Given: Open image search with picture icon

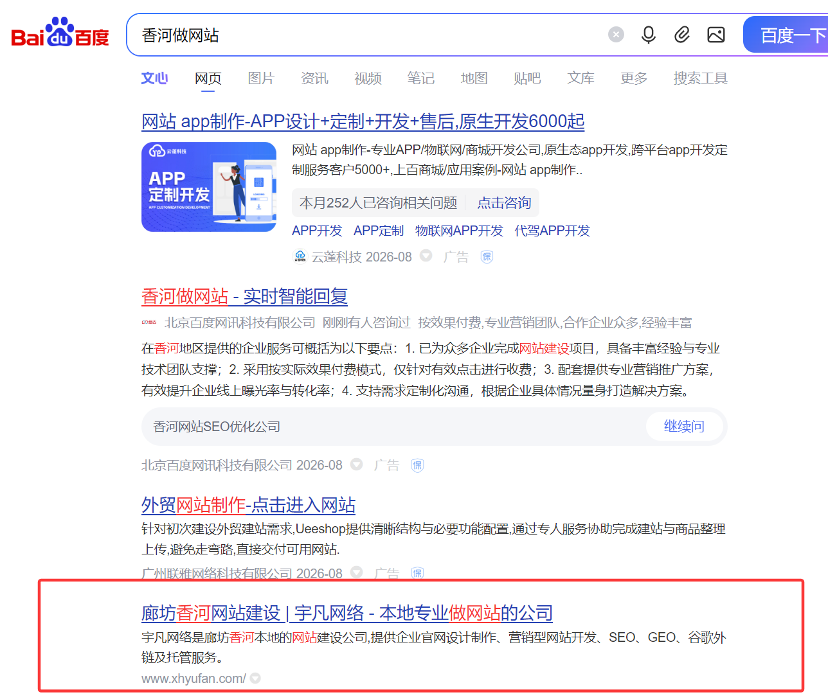Looking at the screenshot, I should [716, 35].
